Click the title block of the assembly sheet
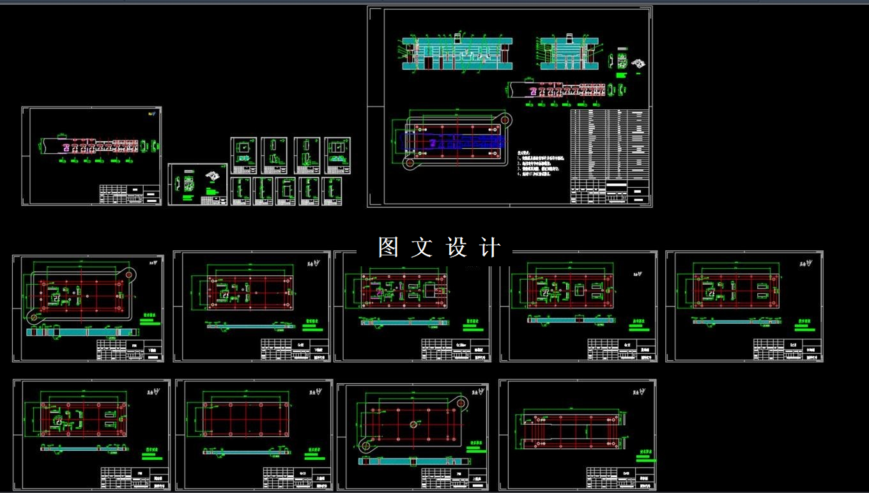869x493 pixels. [610, 192]
